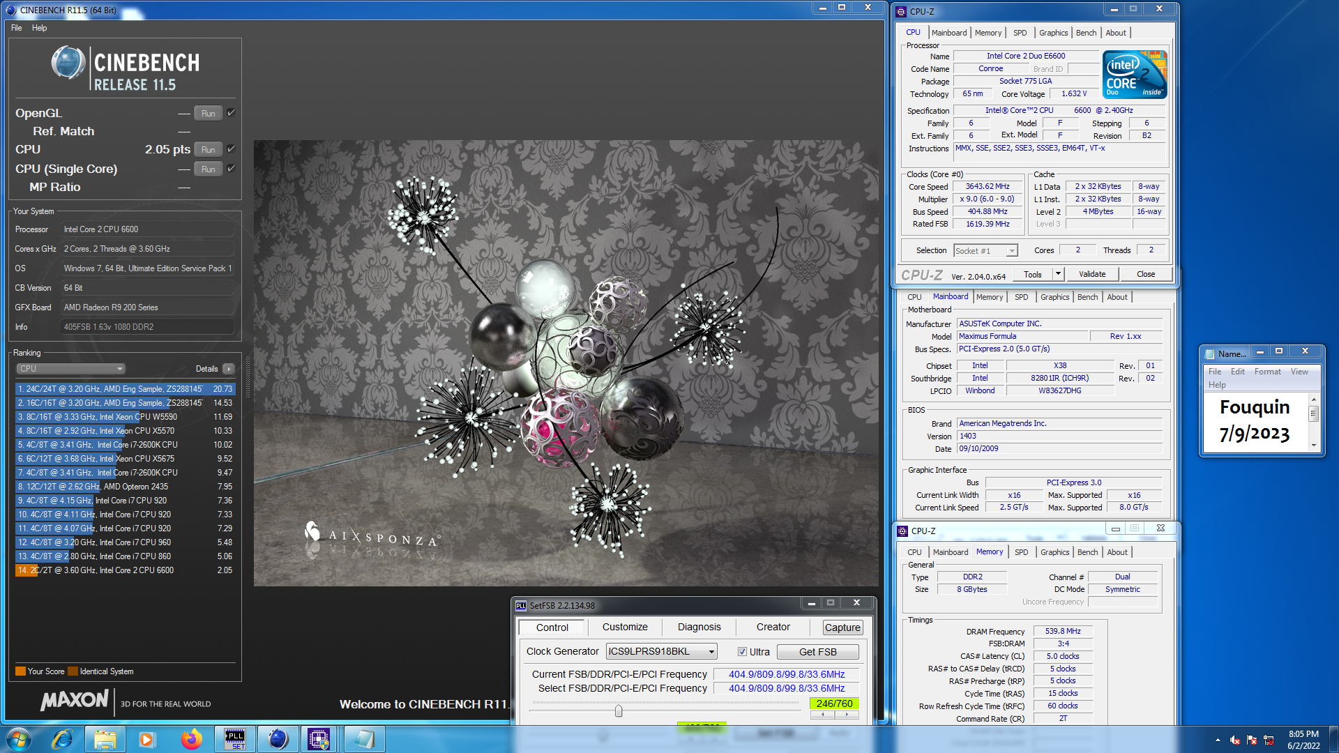Click the Cinebench Release 11.5 logo sphere
This screenshot has height=753, width=1339.
click(x=68, y=63)
